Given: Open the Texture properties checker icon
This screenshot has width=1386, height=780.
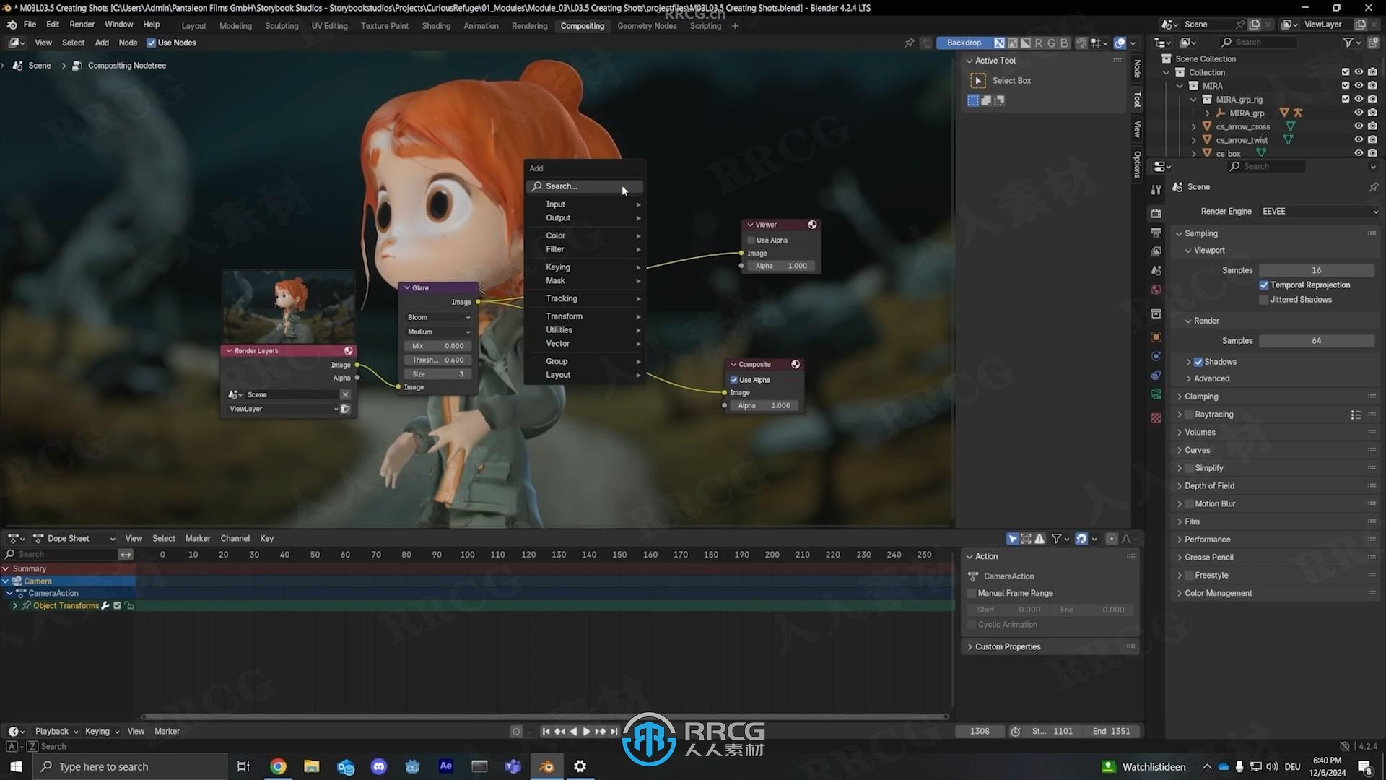Looking at the screenshot, I should tap(1156, 418).
